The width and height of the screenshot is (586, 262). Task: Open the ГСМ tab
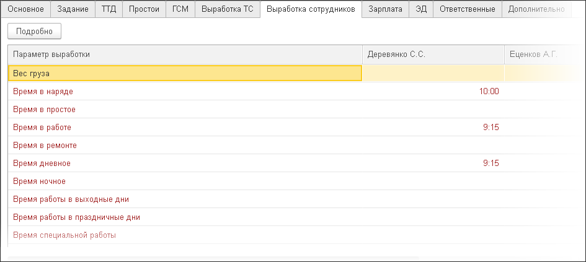(180, 9)
